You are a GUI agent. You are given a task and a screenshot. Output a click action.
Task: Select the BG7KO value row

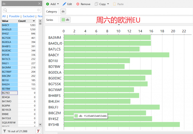click(10, 93)
